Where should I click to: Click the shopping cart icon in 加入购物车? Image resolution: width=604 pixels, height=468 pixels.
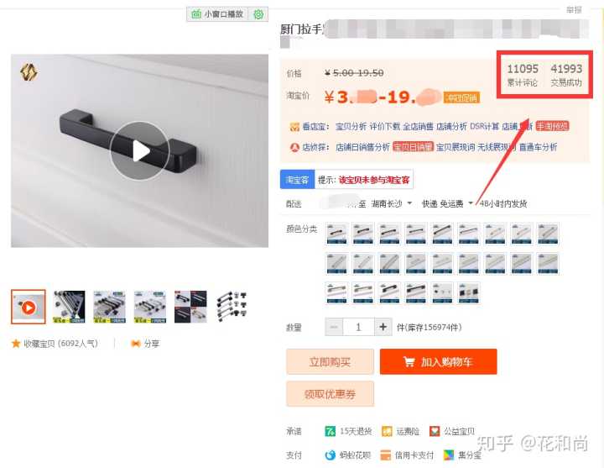(409, 361)
